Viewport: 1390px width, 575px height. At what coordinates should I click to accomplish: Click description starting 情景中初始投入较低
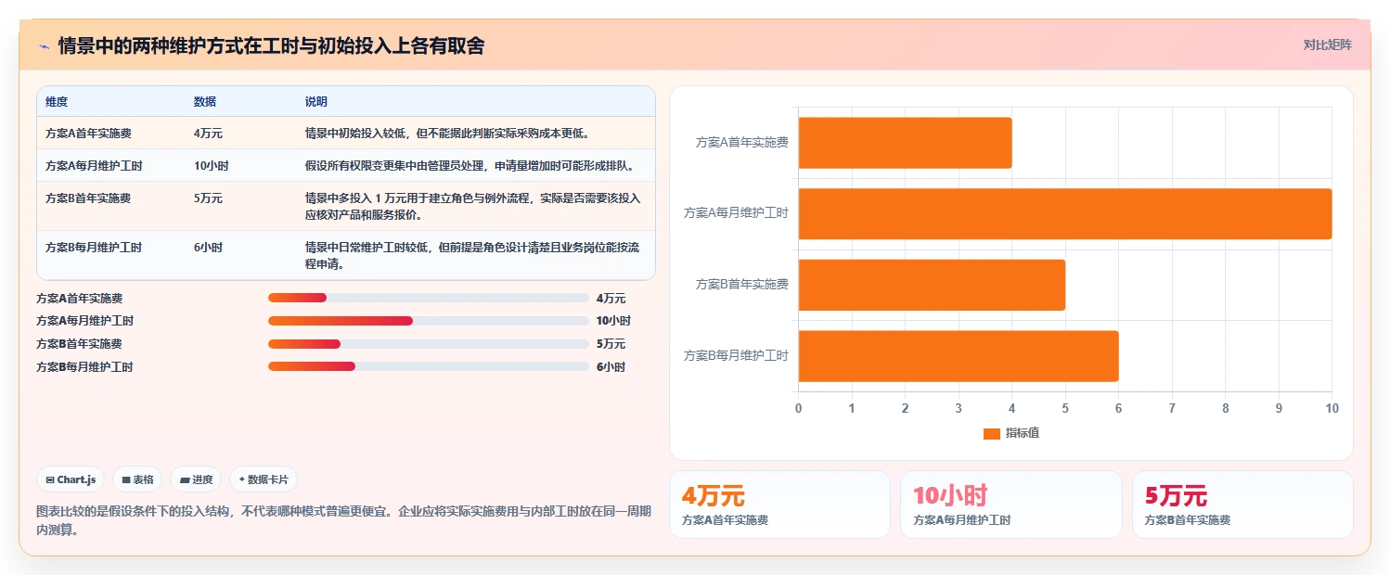447,133
